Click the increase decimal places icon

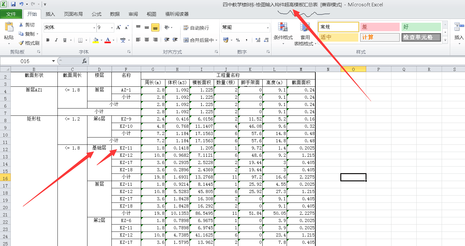(x=258, y=40)
